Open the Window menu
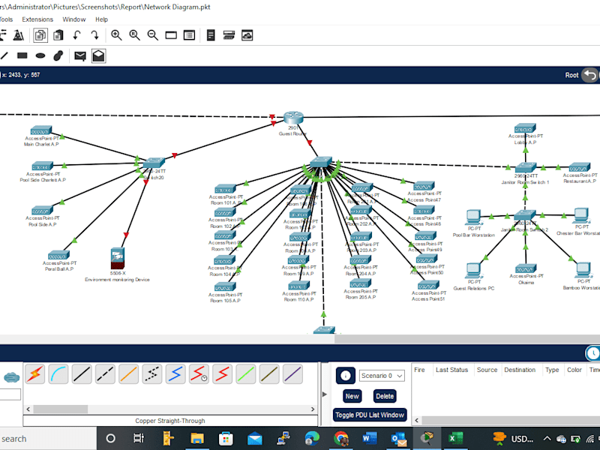Viewport: 600px width, 450px height. point(73,19)
